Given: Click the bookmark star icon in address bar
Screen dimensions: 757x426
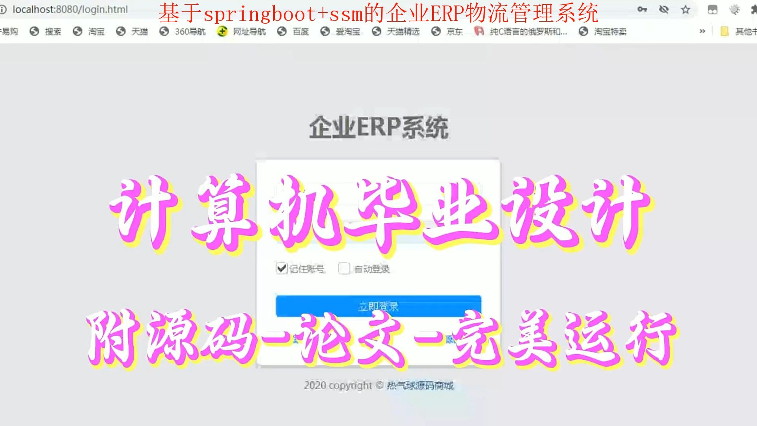Looking at the screenshot, I should [686, 9].
